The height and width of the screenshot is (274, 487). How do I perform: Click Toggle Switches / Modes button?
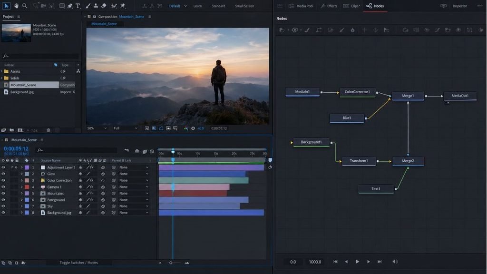[78, 263]
